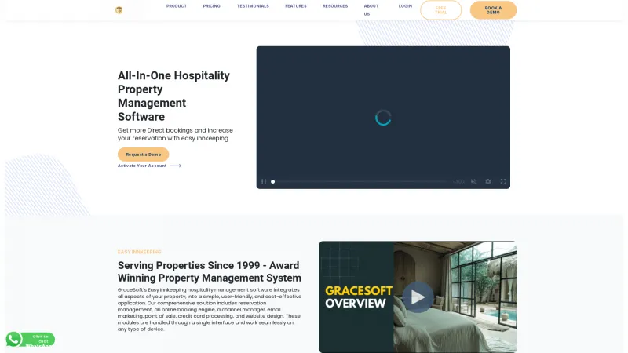The image size is (628, 353).
Task: Play the GraceSoft Overview video
Action: (418, 297)
